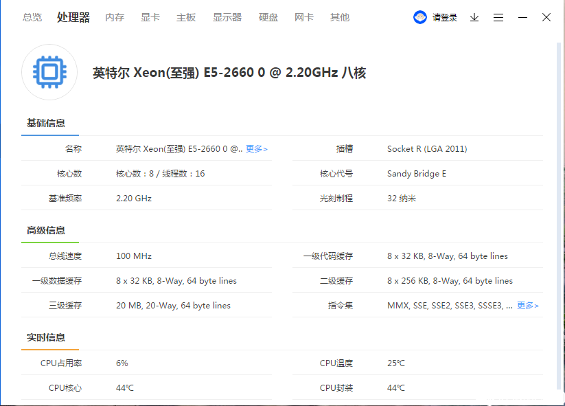Click the Socket R (LGA 2011) value
The height and width of the screenshot is (406, 565).
[x=427, y=149]
